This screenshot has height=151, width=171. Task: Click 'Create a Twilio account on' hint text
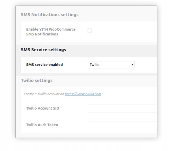pyautogui.click(x=44, y=94)
